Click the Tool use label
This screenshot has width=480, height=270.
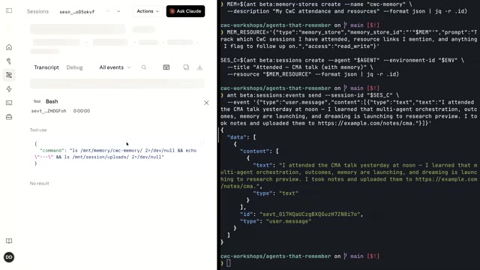coord(38,130)
